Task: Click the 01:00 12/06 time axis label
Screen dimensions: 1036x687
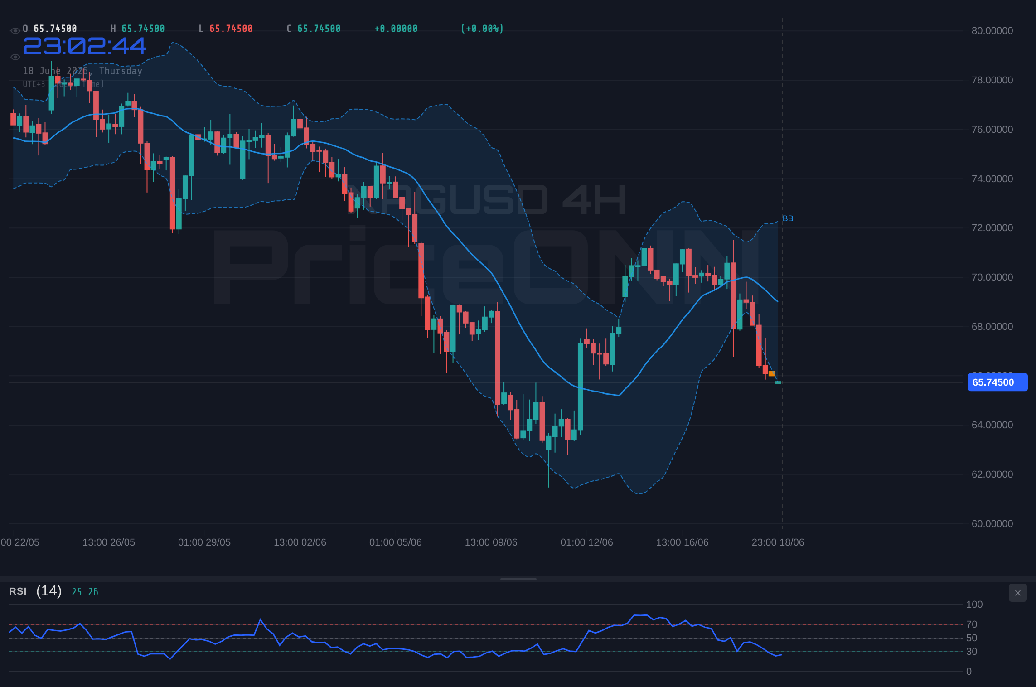Action: click(586, 542)
